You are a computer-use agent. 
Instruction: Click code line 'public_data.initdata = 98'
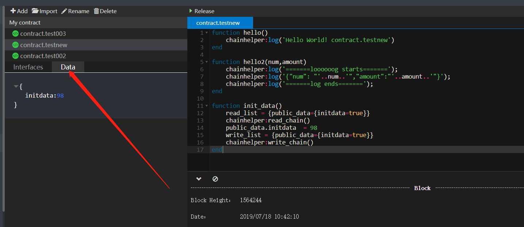(x=271, y=128)
